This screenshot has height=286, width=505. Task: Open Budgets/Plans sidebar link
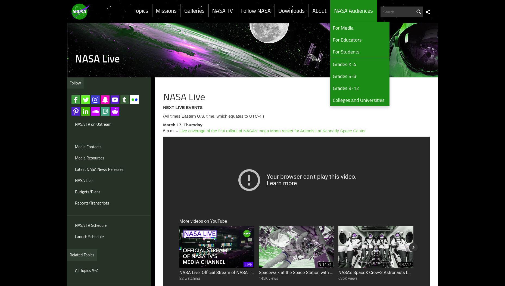point(88,192)
